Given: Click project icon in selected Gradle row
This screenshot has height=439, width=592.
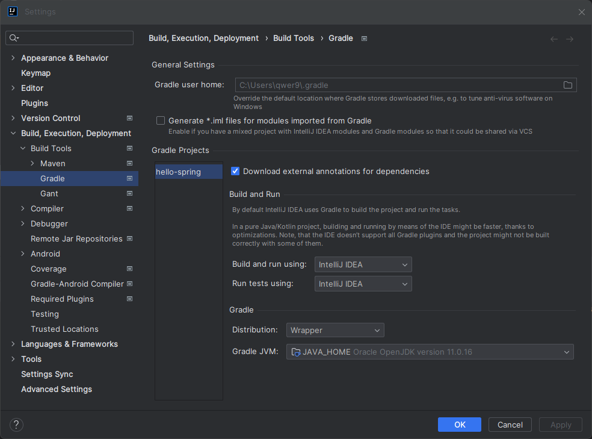Looking at the screenshot, I should (129, 178).
